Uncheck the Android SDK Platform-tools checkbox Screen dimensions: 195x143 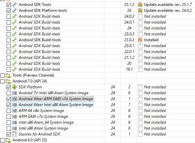click(x=9, y=10)
